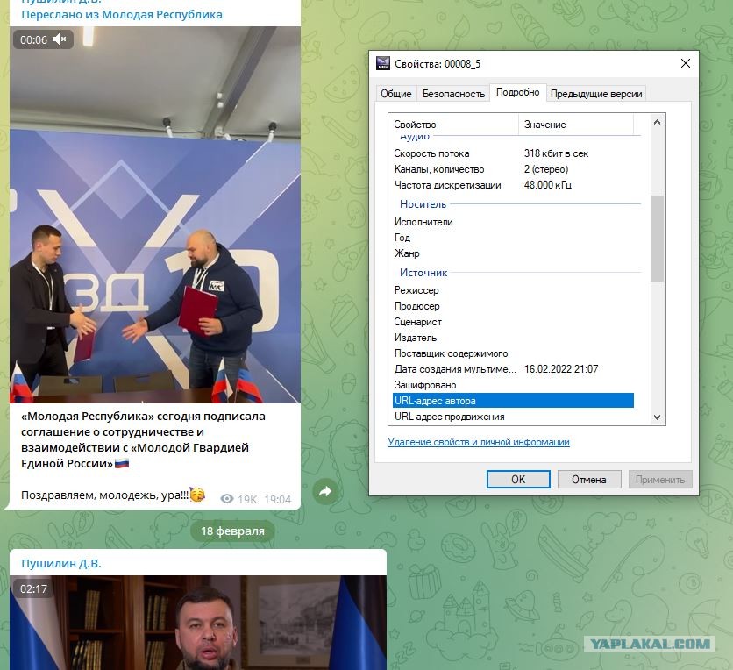Select the Зашифровано property row
This screenshot has height=670, width=733.
(513, 385)
